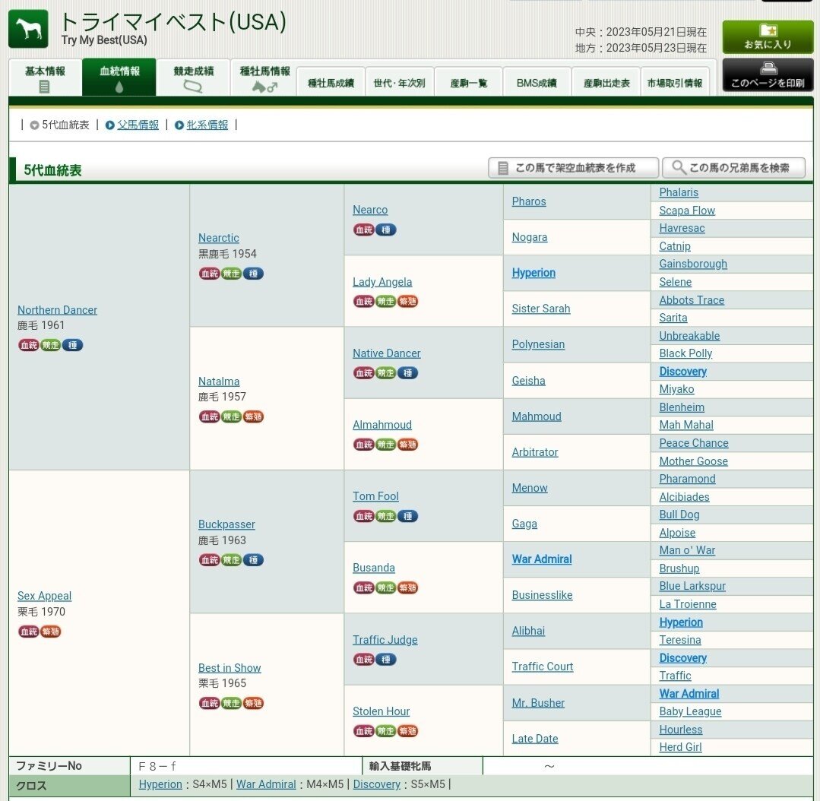Click Almahmoud's 血統 badge
Viewport: 820px width, 801px height.
tap(363, 445)
